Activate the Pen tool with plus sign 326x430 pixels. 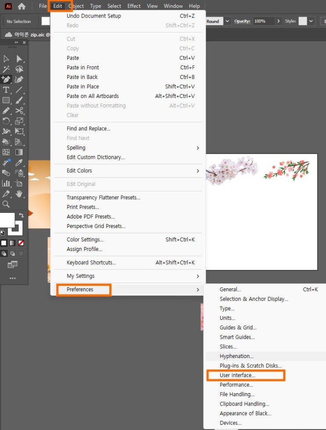click(6, 79)
